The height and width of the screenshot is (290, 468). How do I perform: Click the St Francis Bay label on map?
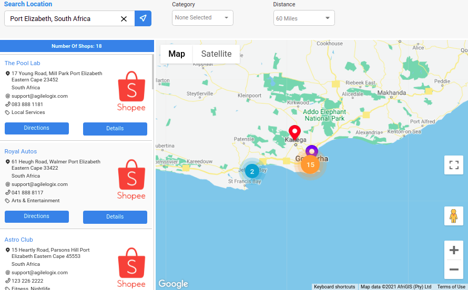pos(245,181)
